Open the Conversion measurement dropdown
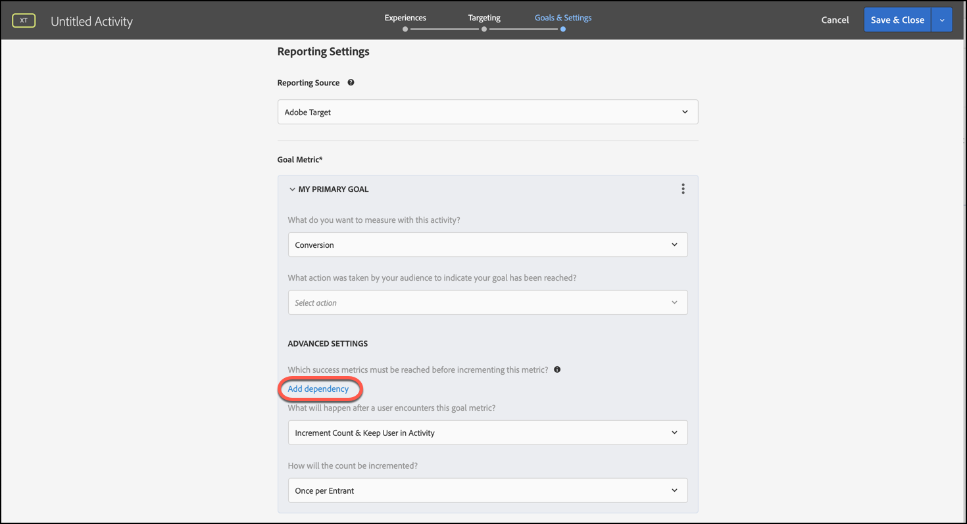 (x=487, y=245)
